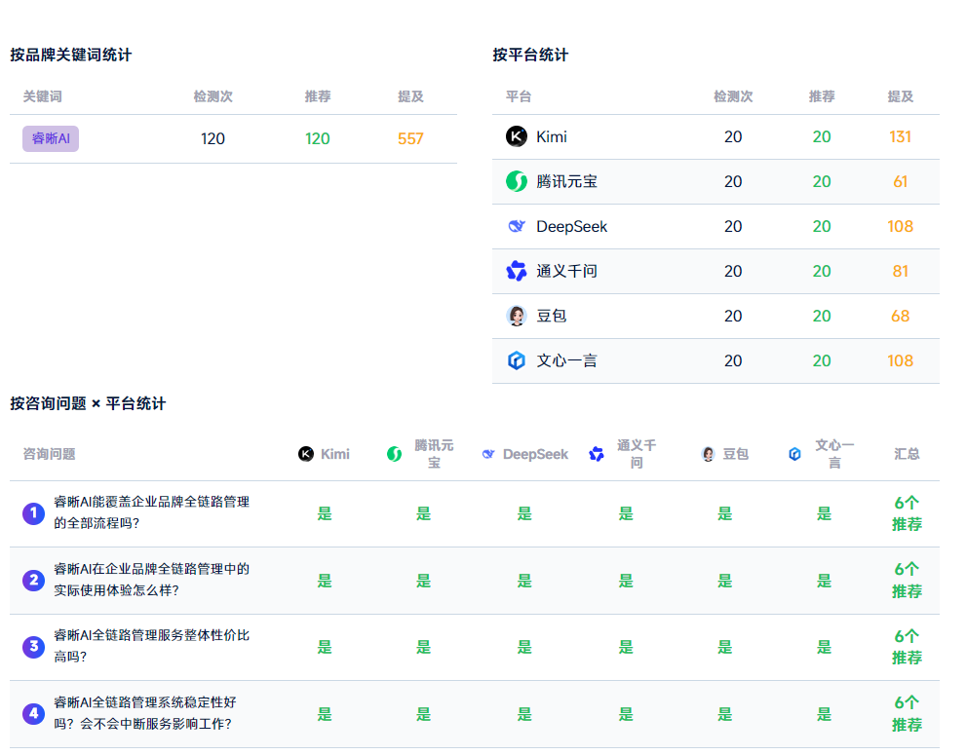Click question 3 summary 6个推荐
The width and height of the screenshot is (966, 755).
(907, 647)
